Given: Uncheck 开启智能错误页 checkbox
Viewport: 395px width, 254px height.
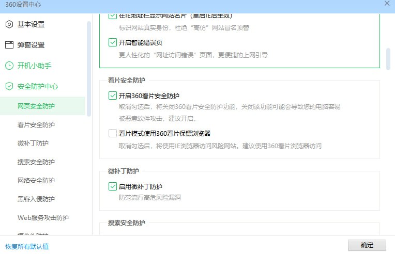Looking at the screenshot, I should tap(112, 42).
